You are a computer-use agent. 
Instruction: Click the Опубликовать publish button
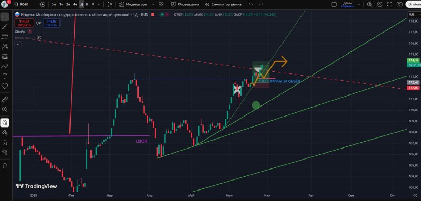pyautogui.click(x=414, y=4)
